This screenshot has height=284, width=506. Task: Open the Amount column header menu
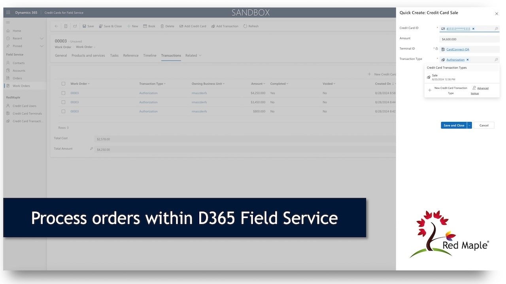pos(258,84)
